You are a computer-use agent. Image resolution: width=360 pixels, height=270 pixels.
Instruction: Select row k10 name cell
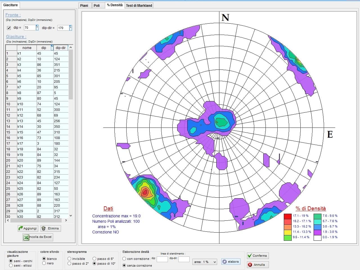click(x=27, y=104)
